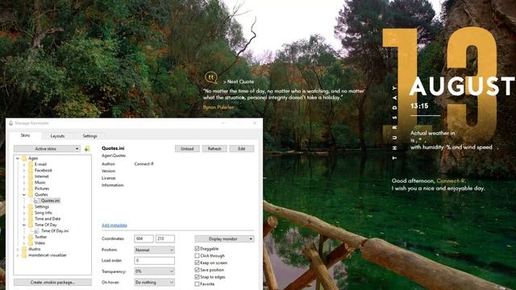Click the green add-skin icon beside Active skins
The image size is (516, 290).
(x=87, y=149)
